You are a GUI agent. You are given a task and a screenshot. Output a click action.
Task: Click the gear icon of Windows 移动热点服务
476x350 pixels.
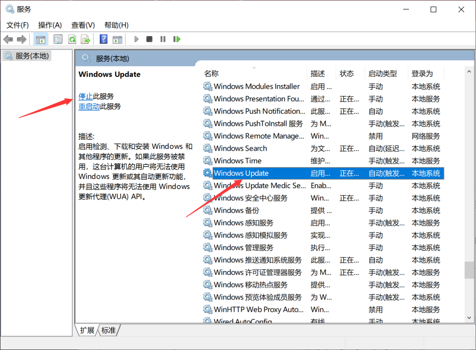[x=208, y=284]
